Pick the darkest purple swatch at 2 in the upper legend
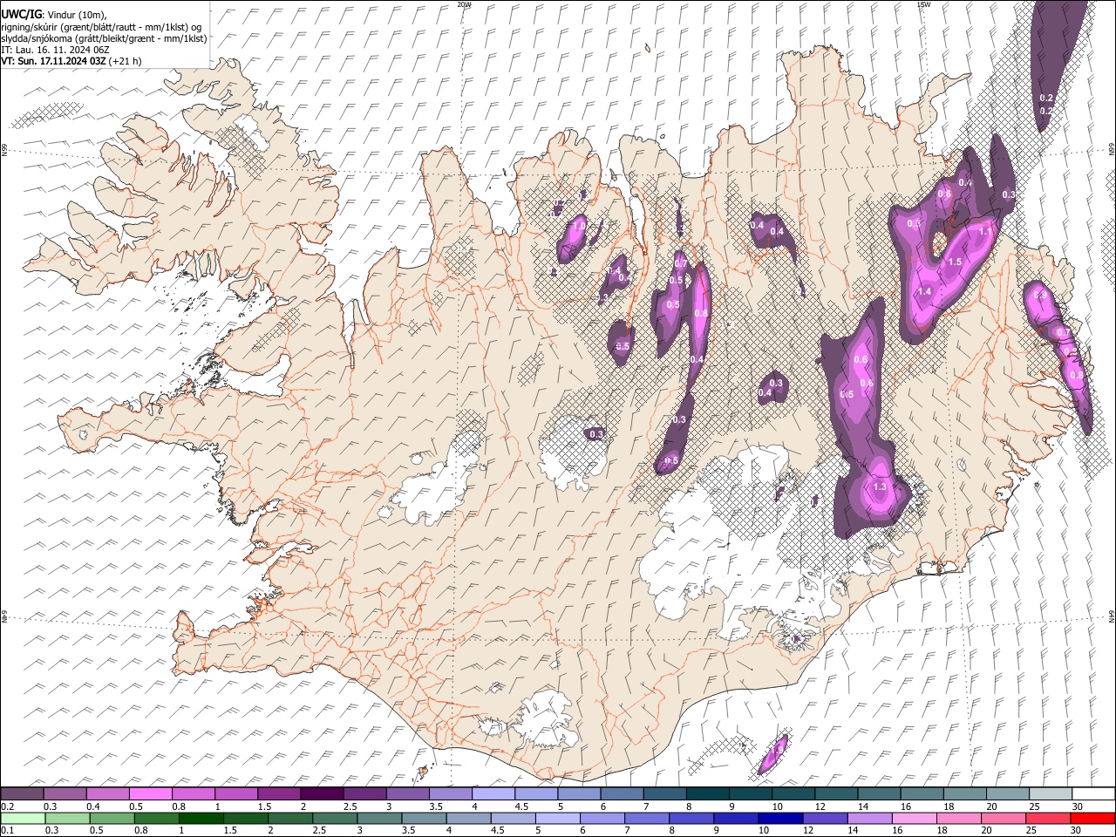Image resolution: width=1116 pixels, height=837 pixels. coord(321,794)
